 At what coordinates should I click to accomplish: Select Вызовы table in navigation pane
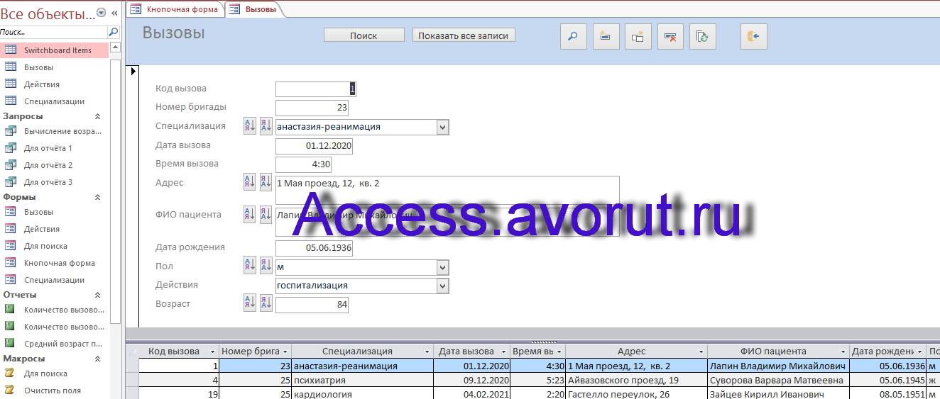tap(55, 67)
